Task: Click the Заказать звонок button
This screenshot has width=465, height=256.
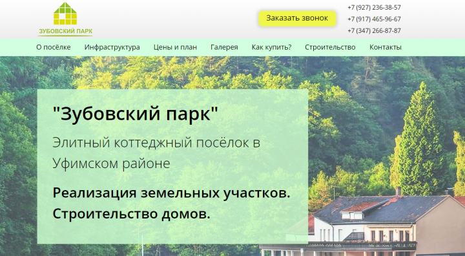Action: (297, 18)
